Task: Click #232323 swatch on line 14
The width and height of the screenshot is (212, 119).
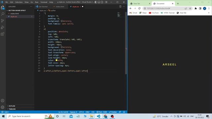Action: click(x=62, y=47)
